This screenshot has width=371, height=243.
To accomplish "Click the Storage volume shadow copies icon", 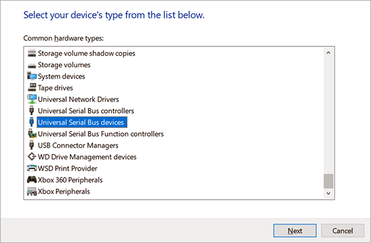I will [32, 53].
